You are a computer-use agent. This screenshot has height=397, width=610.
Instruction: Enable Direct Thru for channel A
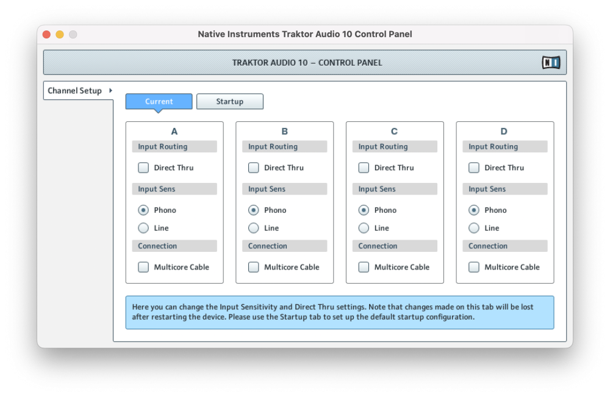tap(143, 168)
